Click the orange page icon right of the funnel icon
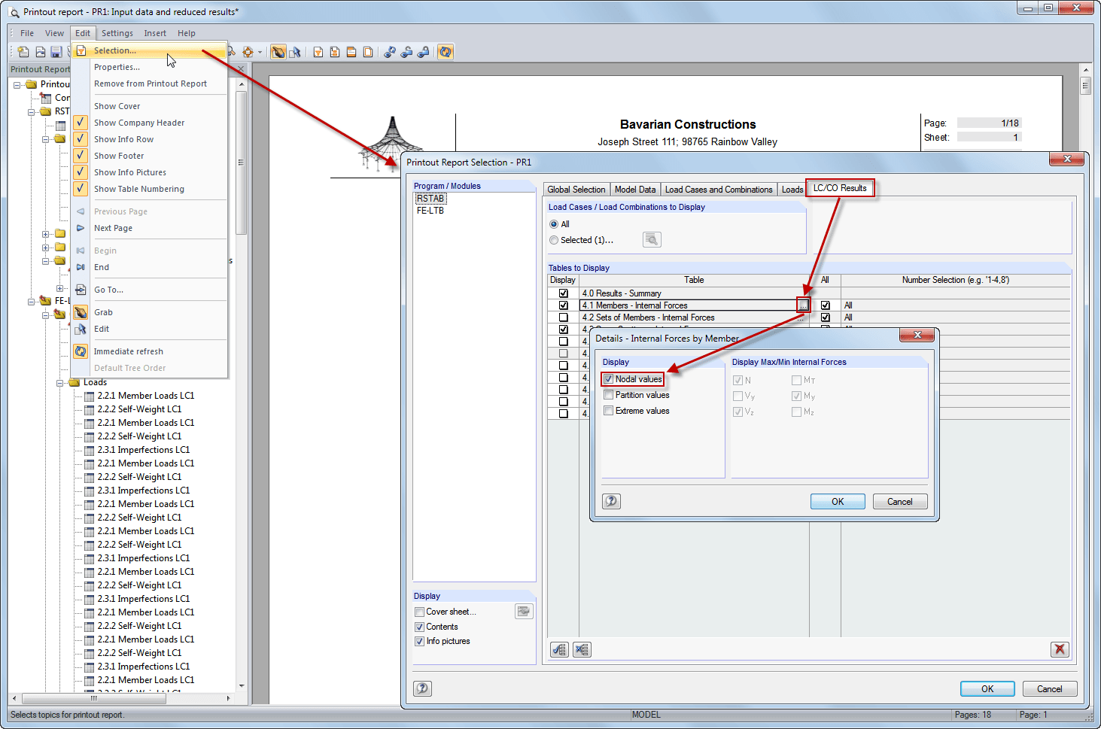Screen dimensions: 1101x729 tap(335, 52)
